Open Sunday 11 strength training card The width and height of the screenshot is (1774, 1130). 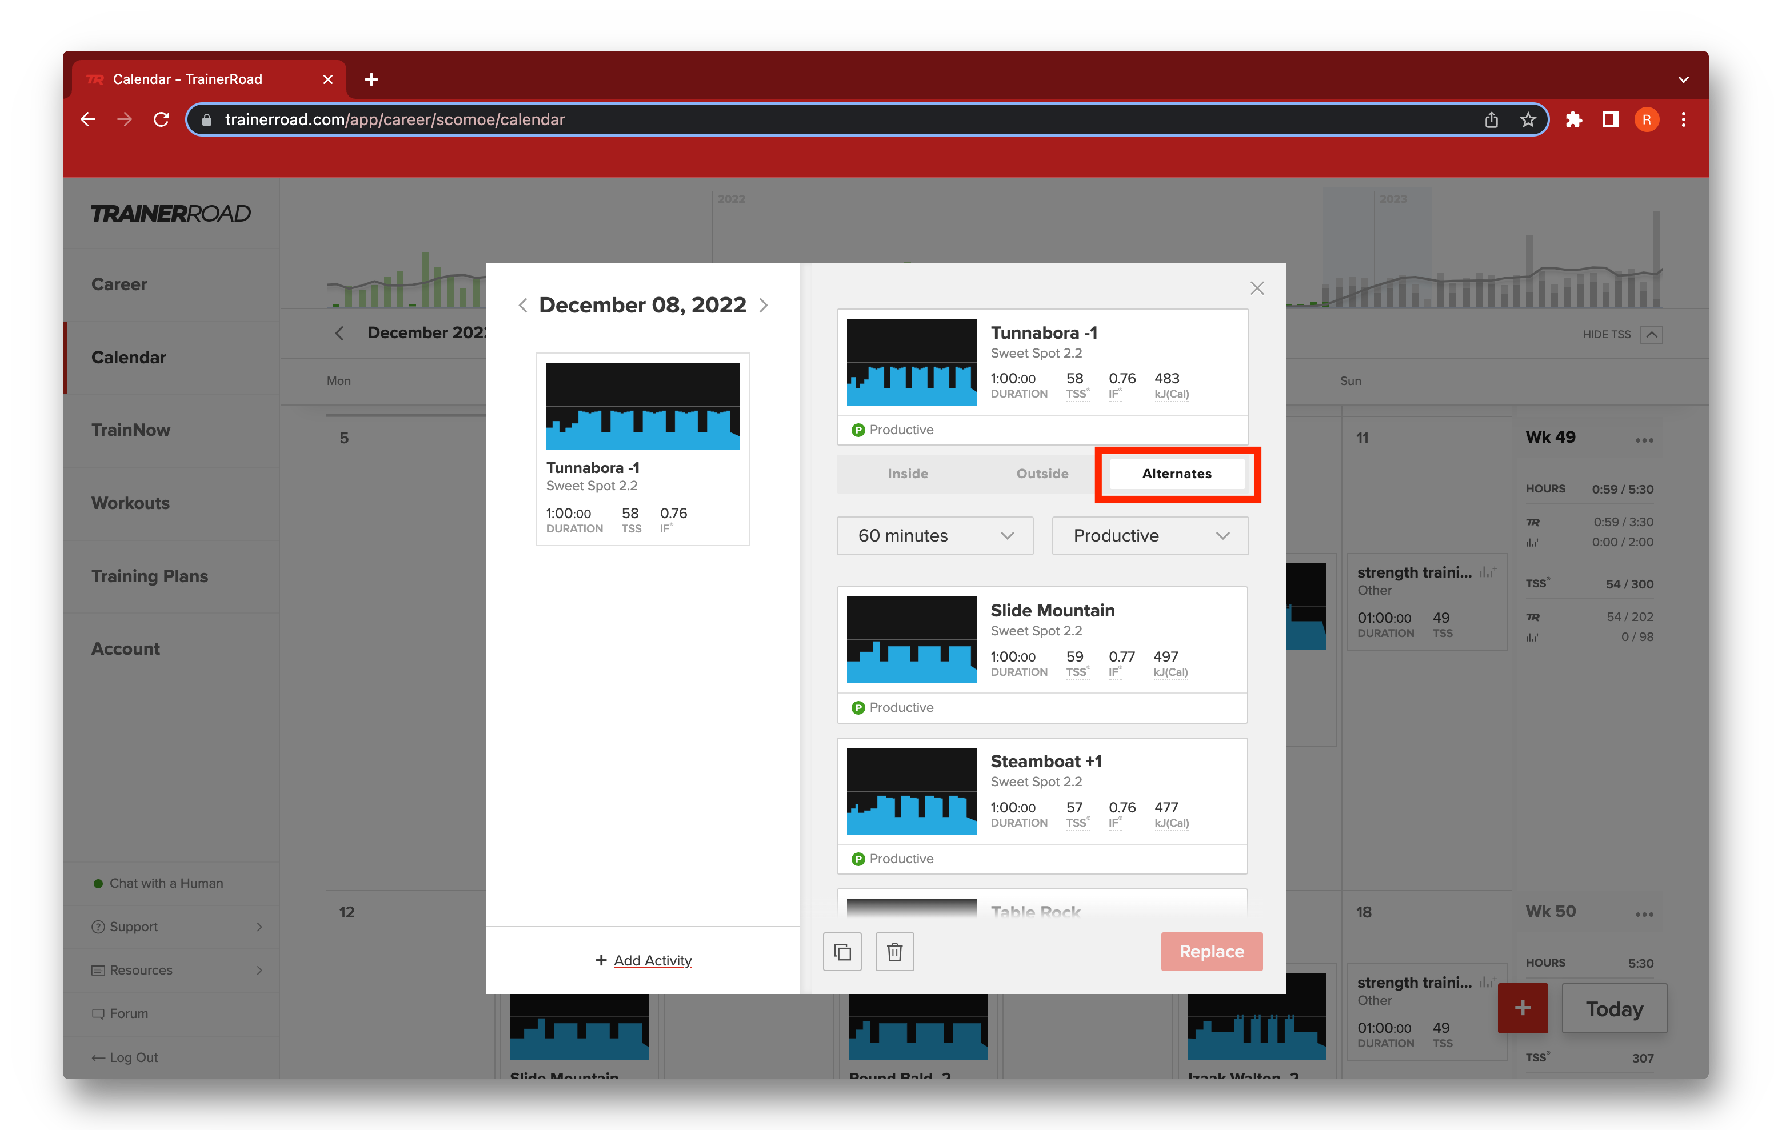pos(1427,602)
